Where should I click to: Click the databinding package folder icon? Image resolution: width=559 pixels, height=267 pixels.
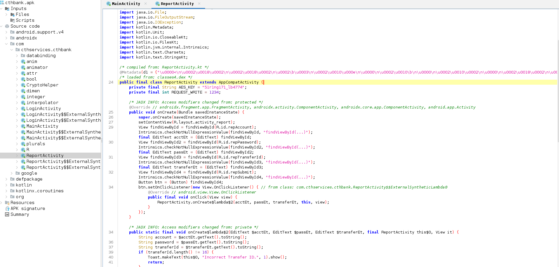23,56
